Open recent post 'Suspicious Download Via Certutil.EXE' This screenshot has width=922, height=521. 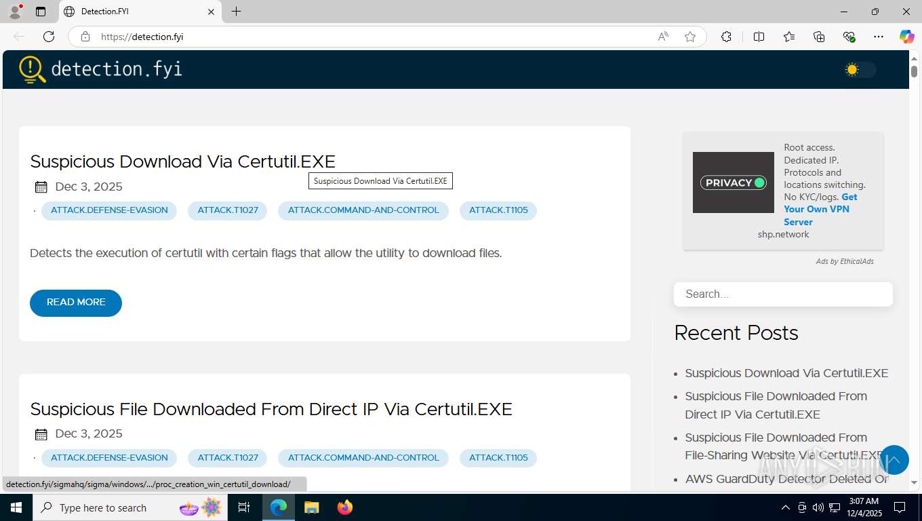pyautogui.click(x=786, y=373)
